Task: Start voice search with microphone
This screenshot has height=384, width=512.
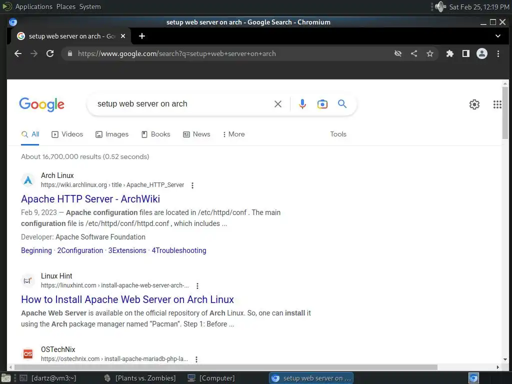Action: (x=302, y=104)
